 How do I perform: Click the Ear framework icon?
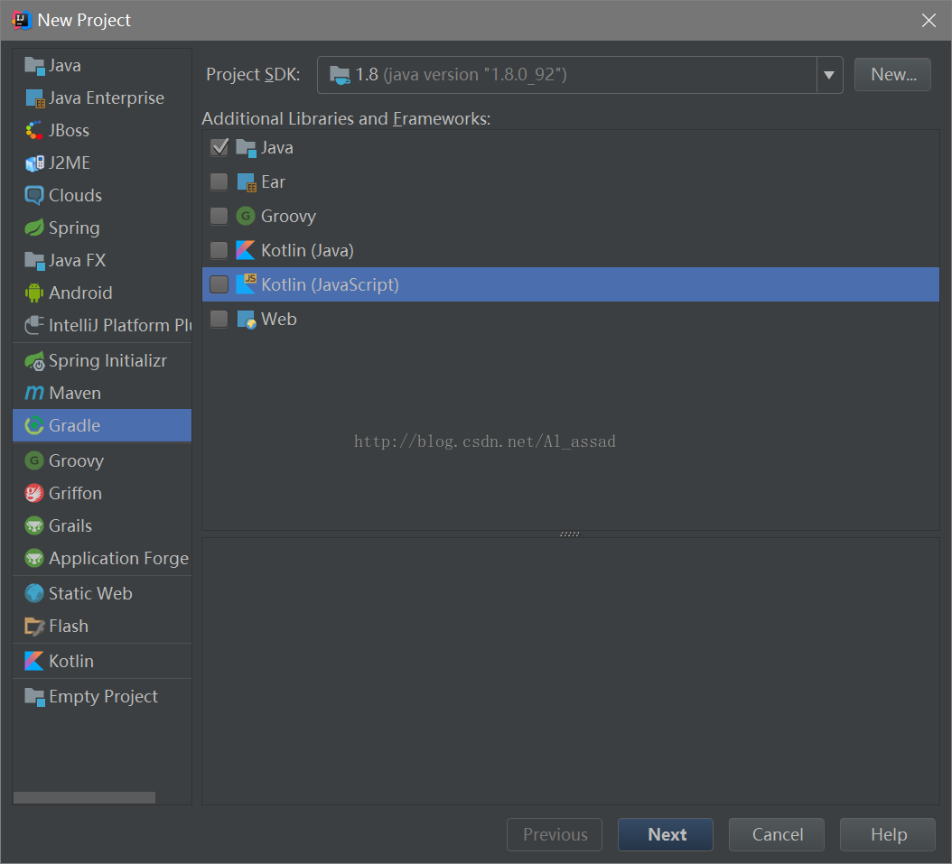click(246, 182)
